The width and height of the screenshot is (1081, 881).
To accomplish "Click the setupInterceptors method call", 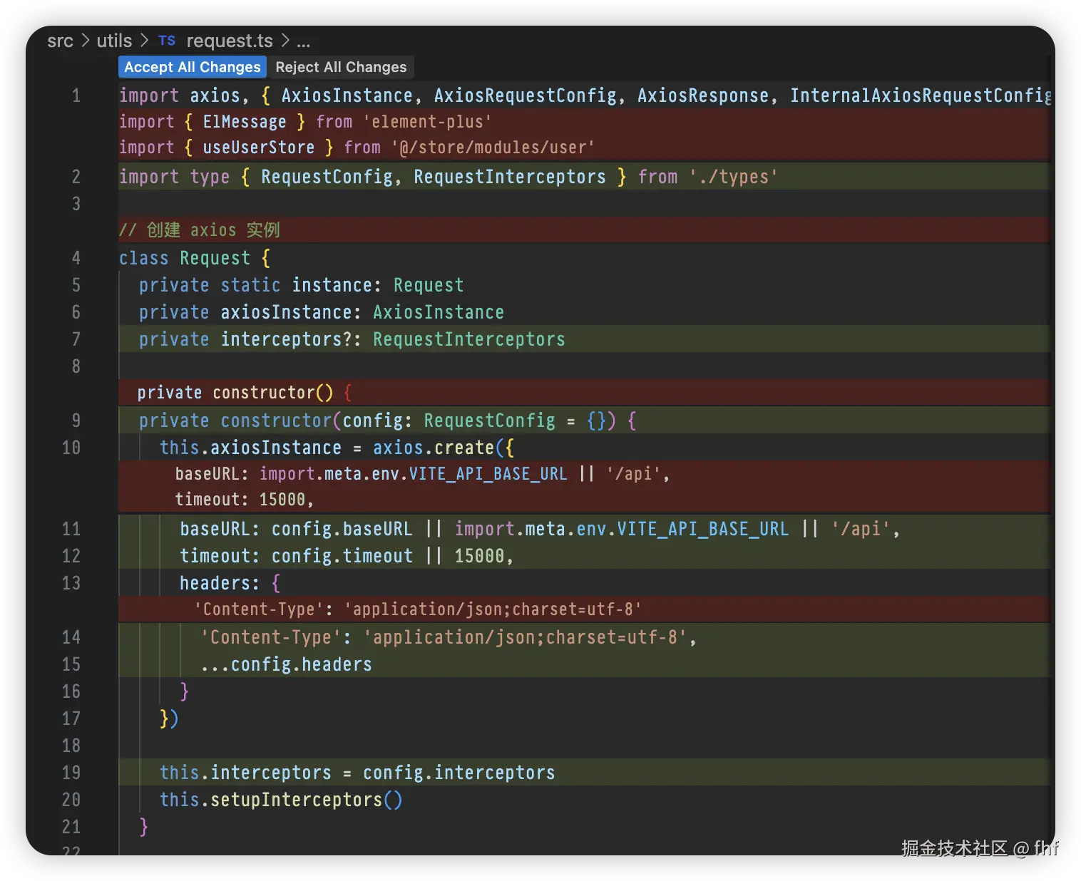I will point(296,800).
